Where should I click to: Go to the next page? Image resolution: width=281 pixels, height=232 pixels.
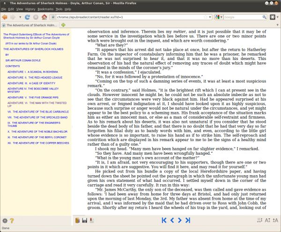pyautogui.click(x=180, y=220)
